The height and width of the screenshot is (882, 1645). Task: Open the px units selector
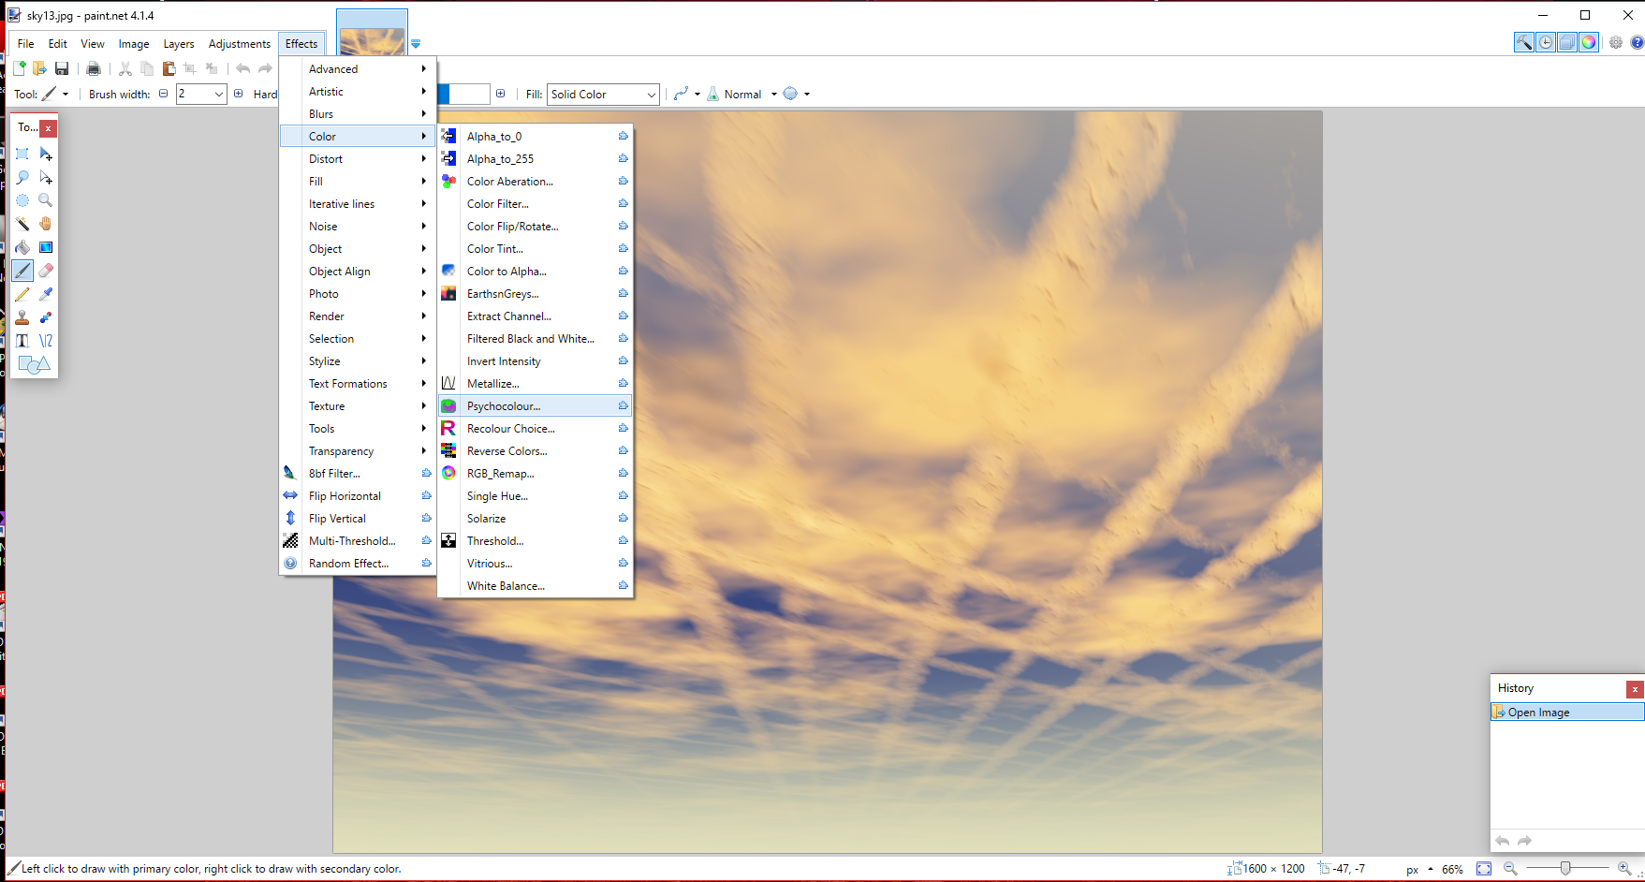point(1419,869)
